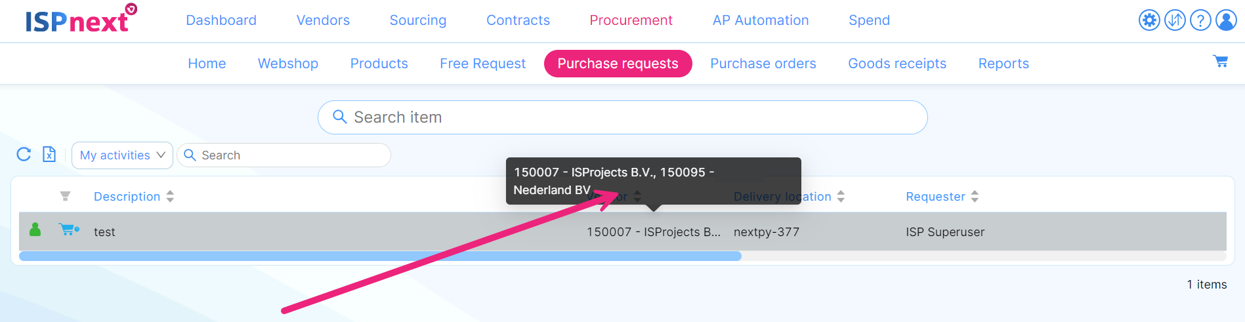Open the user profile icon
Viewport: 1245px width, 322px height.
click(1226, 20)
